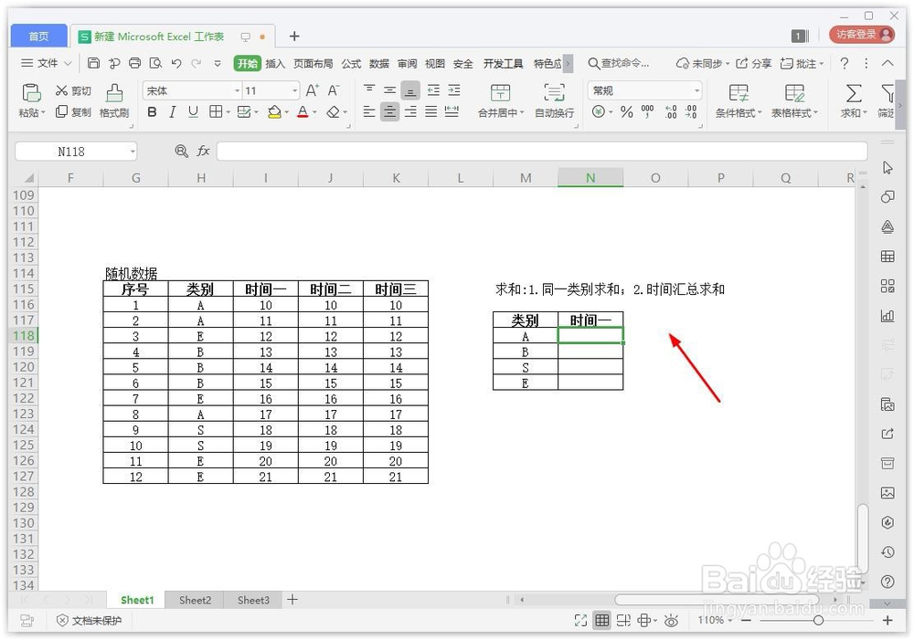914x640 pixels.
Task: Expand the 文件 file menu arrow
Action: tap(68, 64)
